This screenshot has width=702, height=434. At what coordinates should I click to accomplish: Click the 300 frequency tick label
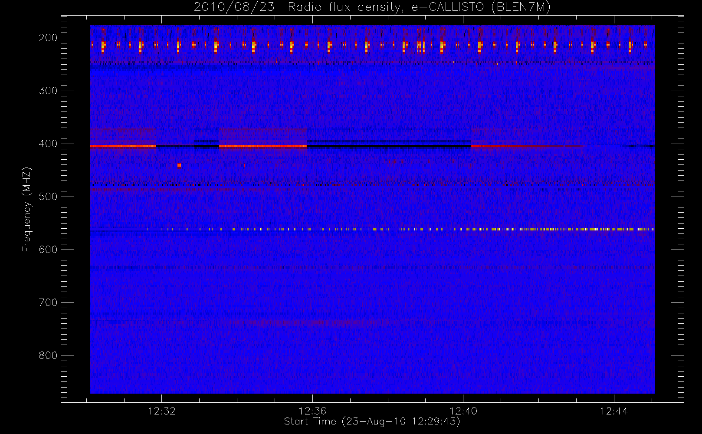[48, 91]
